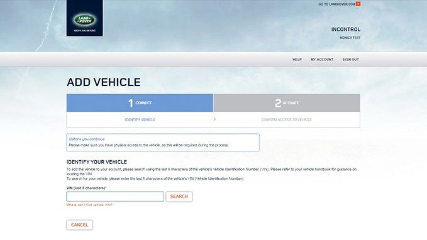427x240 pixels.
Task: Click the chevron between the sub-steps
Action: point(214,119)
